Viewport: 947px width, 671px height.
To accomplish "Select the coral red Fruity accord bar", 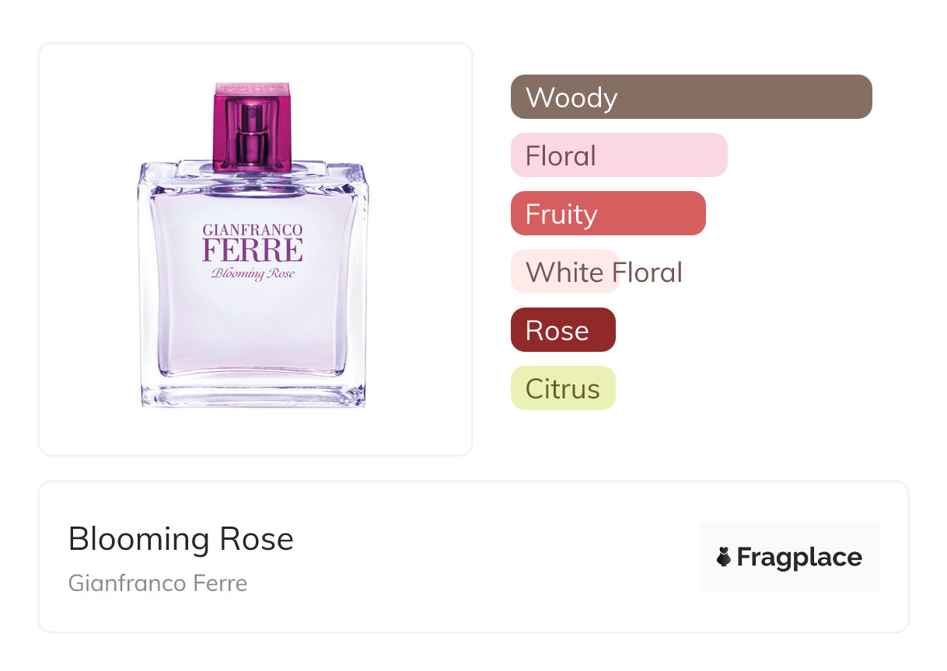I will (x=608, y=214).
